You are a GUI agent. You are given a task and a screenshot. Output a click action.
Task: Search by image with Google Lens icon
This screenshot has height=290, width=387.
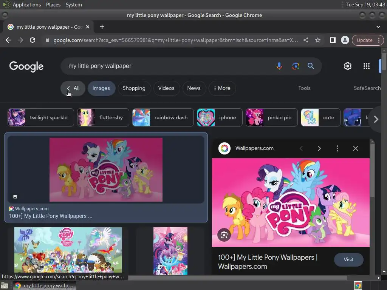[296, 66]
